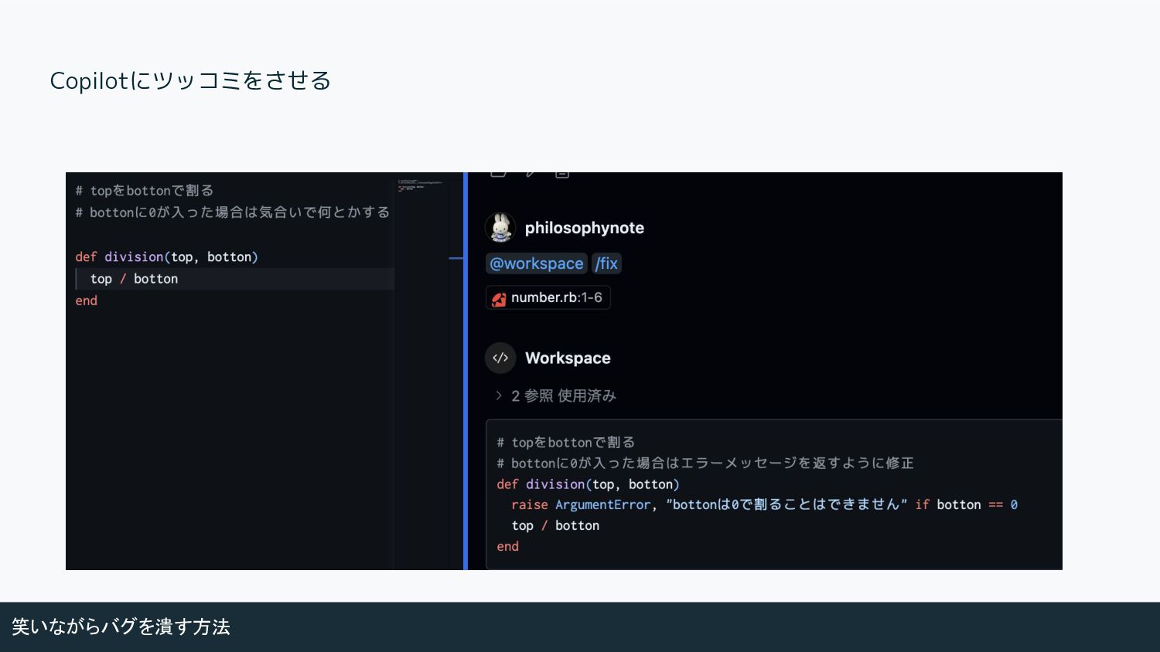This screenshot has width=1160, height=652.
Task: Click the footer '笑いながらバグを潰す方法'
Action: click(121, 627)
